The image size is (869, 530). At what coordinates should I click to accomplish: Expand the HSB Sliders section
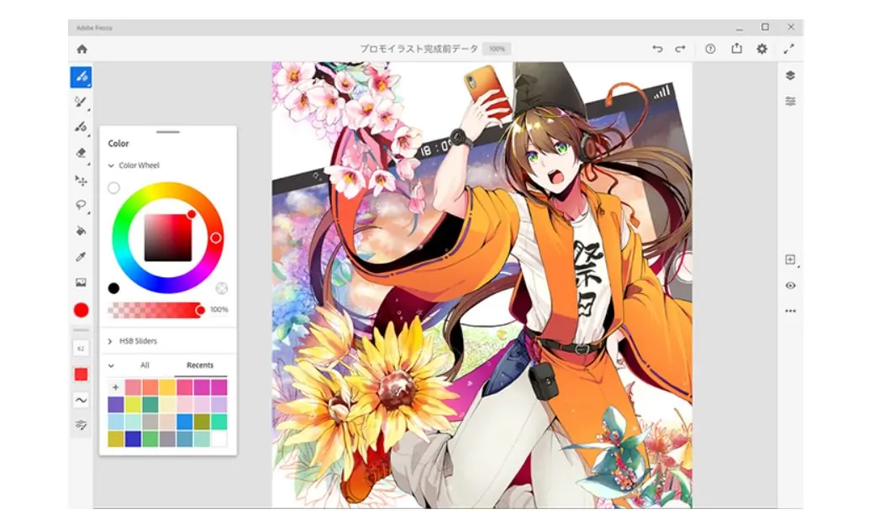(111, 342)
